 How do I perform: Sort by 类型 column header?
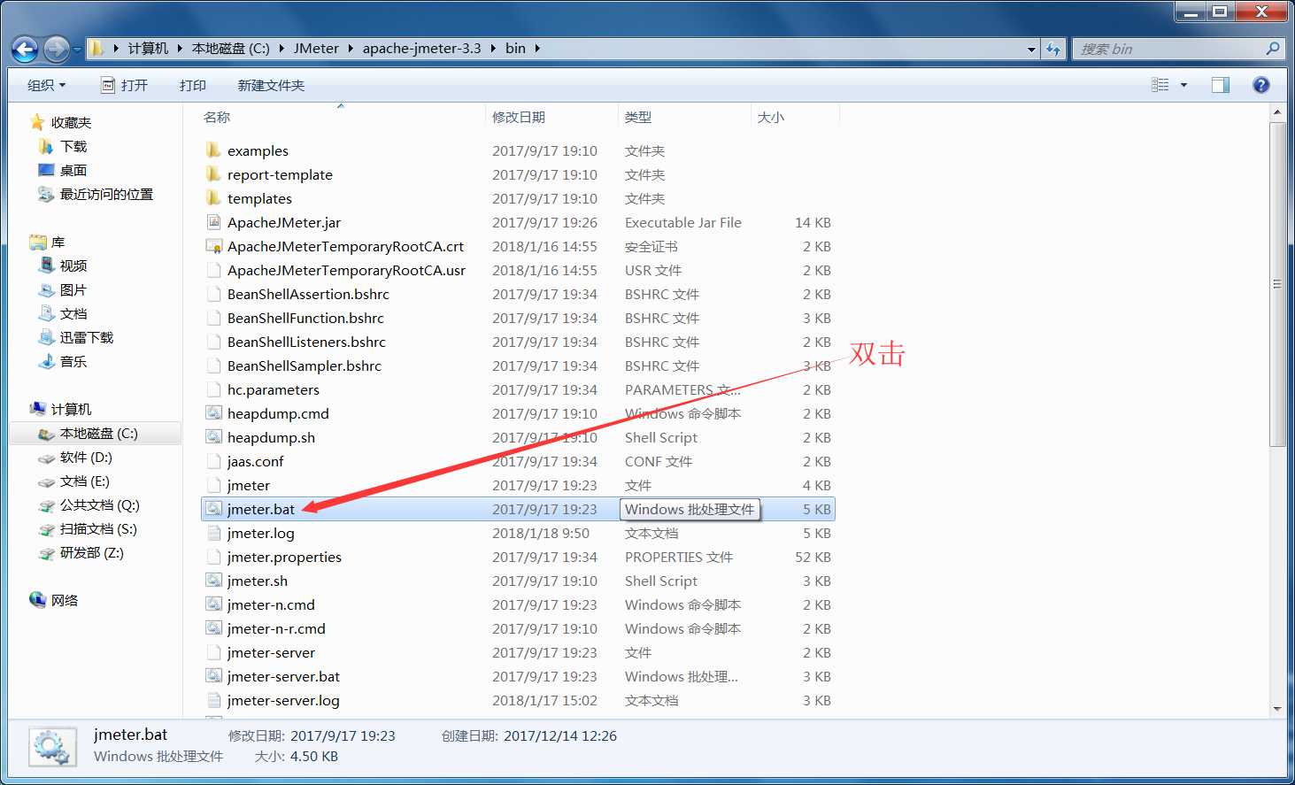(x=638, y=117)
